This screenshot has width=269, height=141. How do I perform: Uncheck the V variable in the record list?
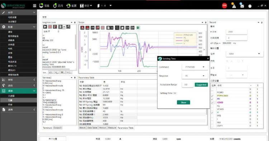coord(212,113)
